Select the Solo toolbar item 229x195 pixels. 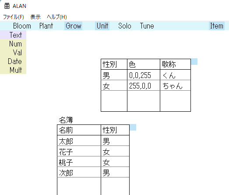point(125,26)
